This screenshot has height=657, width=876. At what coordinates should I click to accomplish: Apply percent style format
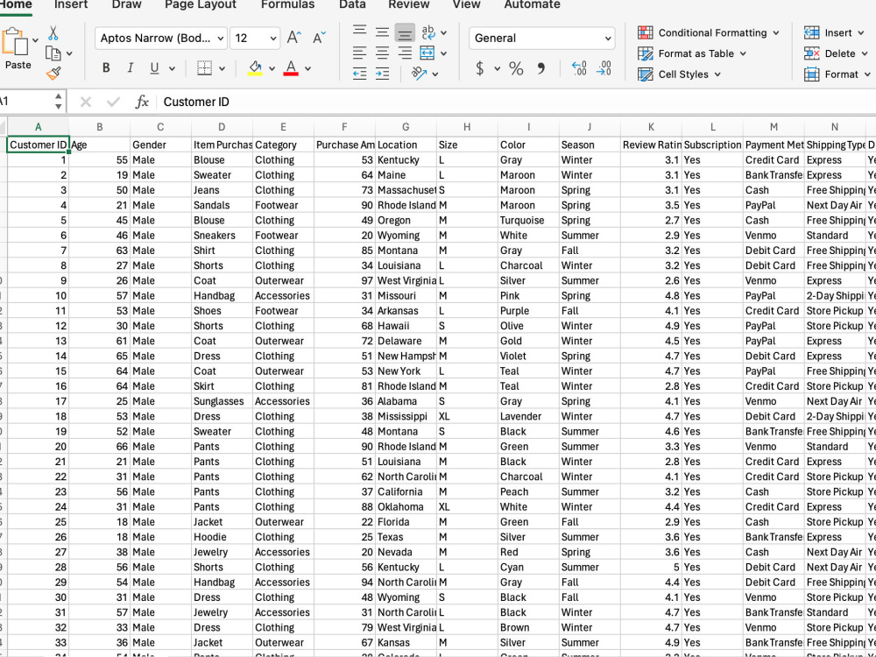(x=516, y=68)
